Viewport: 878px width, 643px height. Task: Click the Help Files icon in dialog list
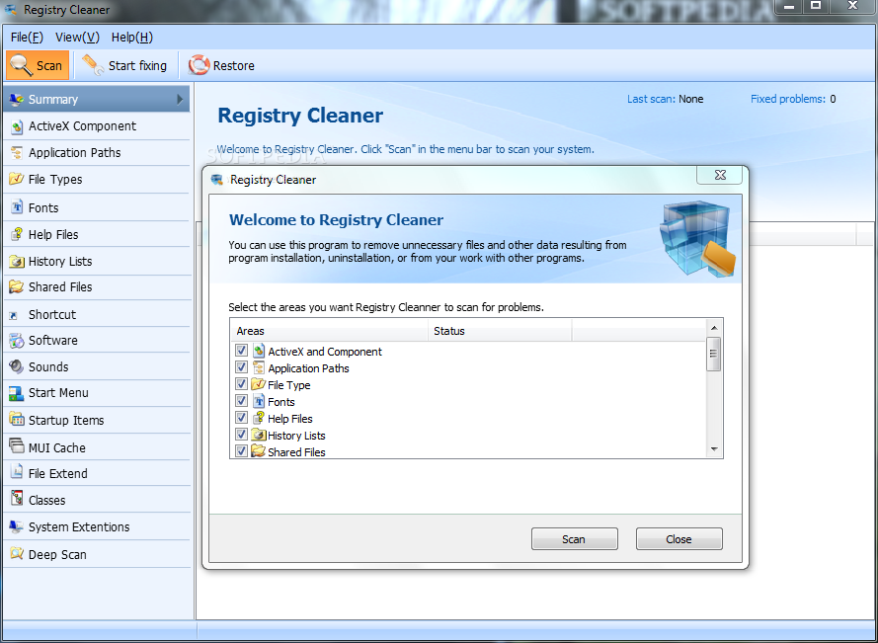tap(258, 418)
